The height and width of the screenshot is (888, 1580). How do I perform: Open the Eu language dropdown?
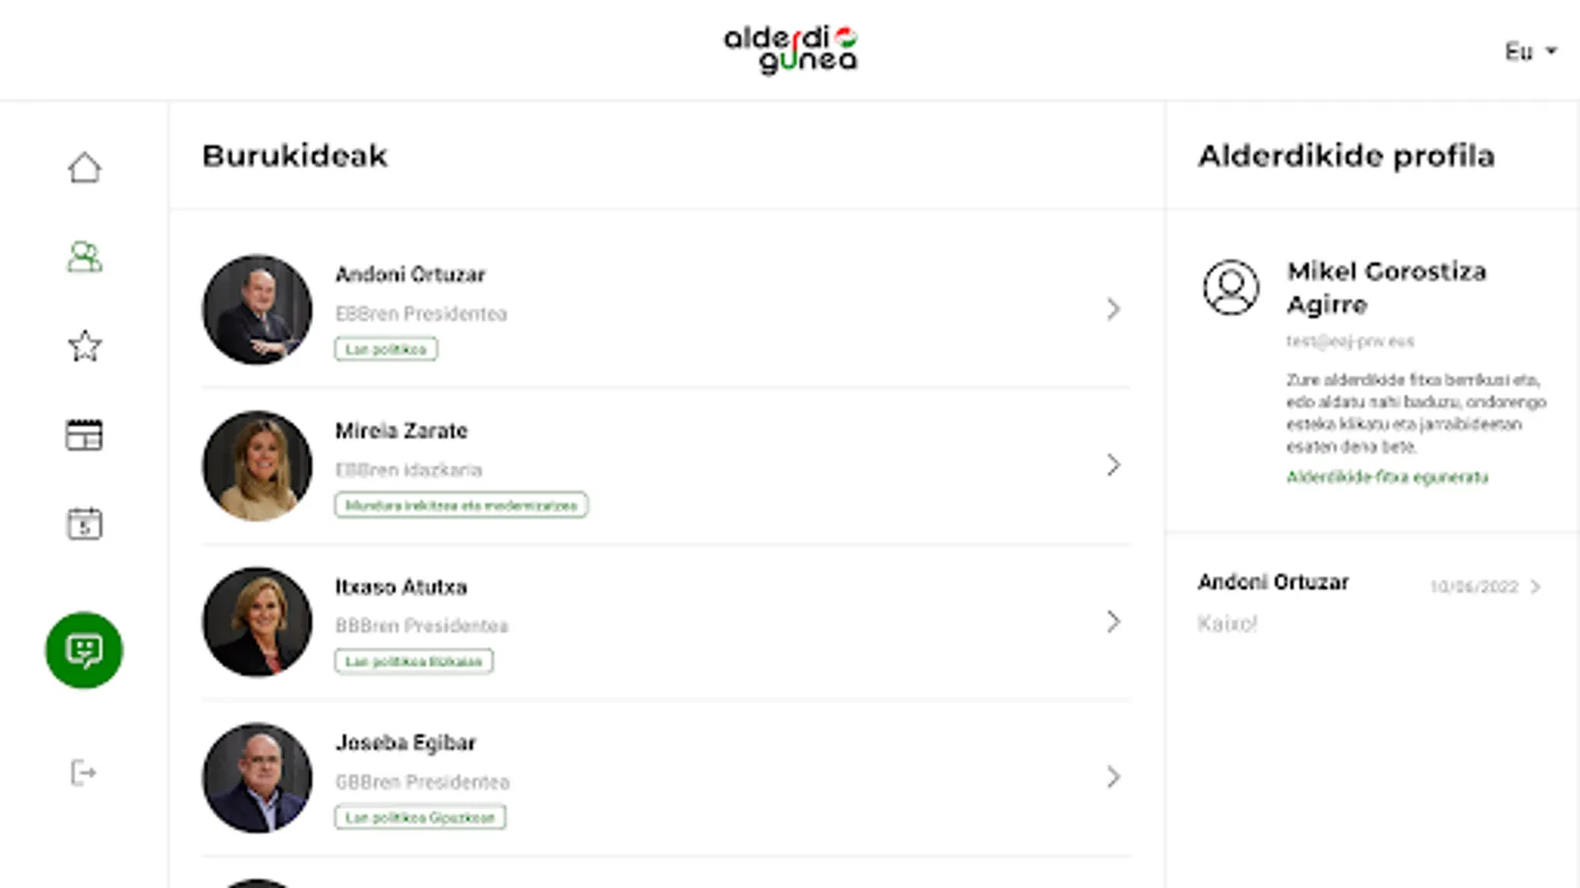(x=1530, y=51)
